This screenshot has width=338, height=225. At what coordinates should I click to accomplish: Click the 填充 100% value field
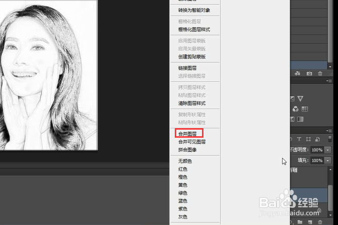pos(317,160)
